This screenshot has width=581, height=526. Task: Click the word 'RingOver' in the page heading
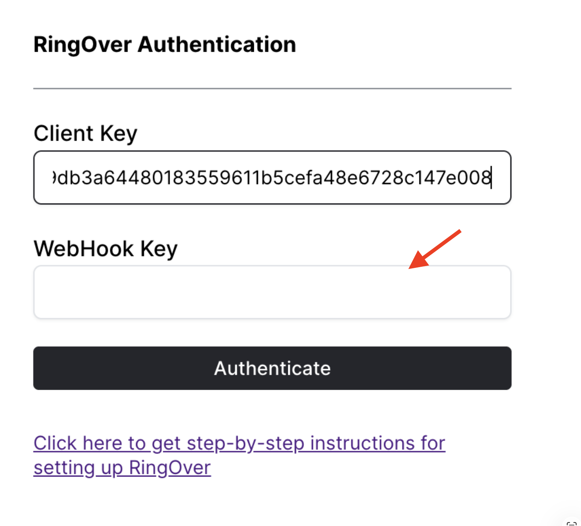[x=82, y=45]
